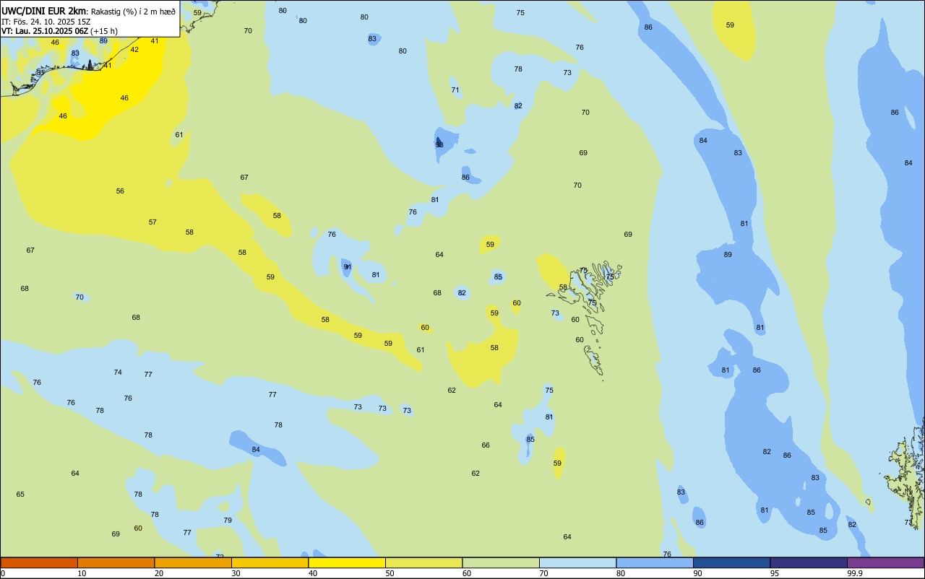The width and height of the screenshot is (925, 579).
Task: Click the map value '74'
Action: tap(118, 373)
